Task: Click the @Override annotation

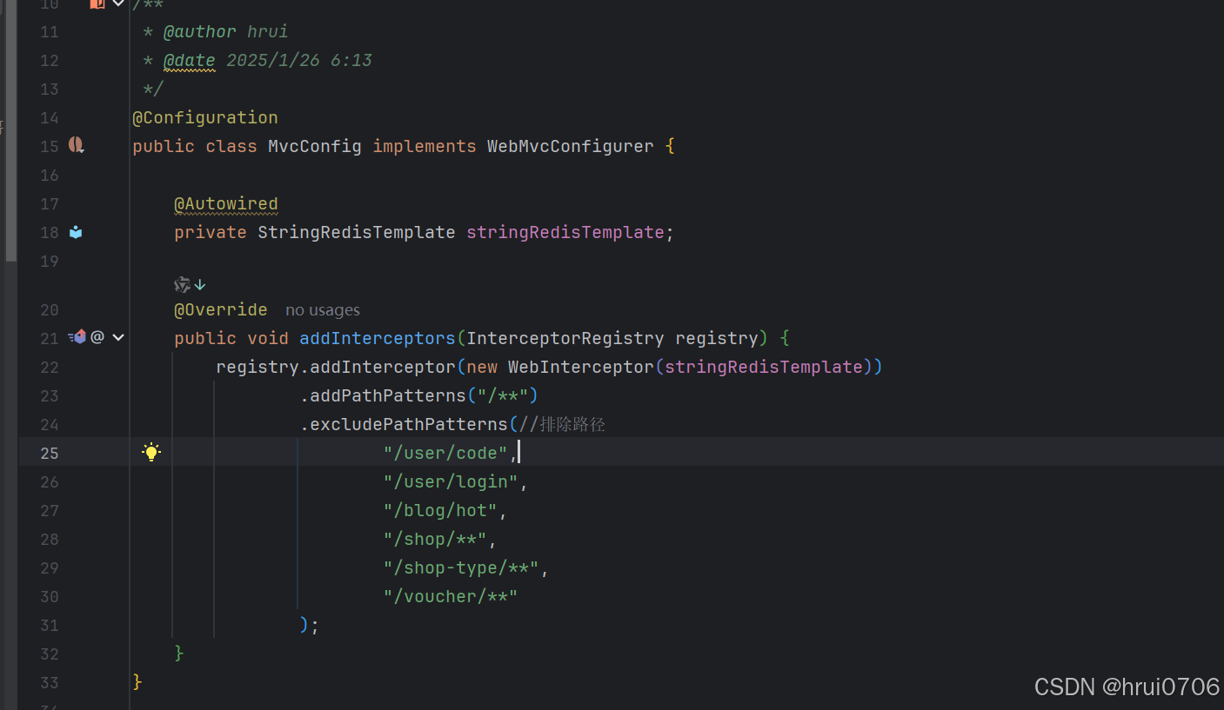Action: (221, 309)
